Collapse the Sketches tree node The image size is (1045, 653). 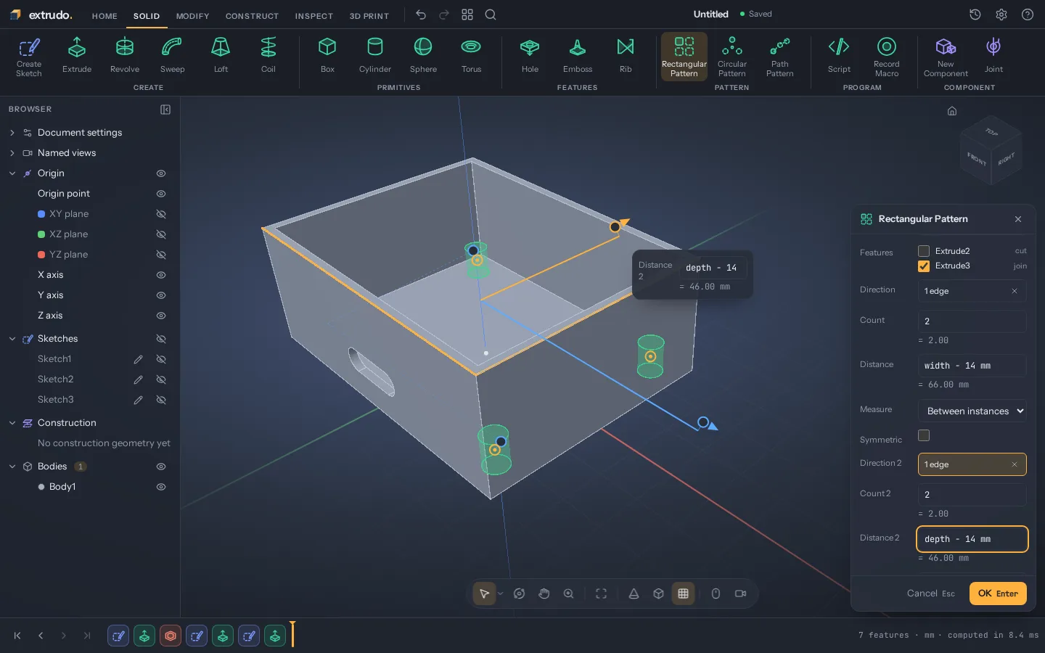(12, 339)
